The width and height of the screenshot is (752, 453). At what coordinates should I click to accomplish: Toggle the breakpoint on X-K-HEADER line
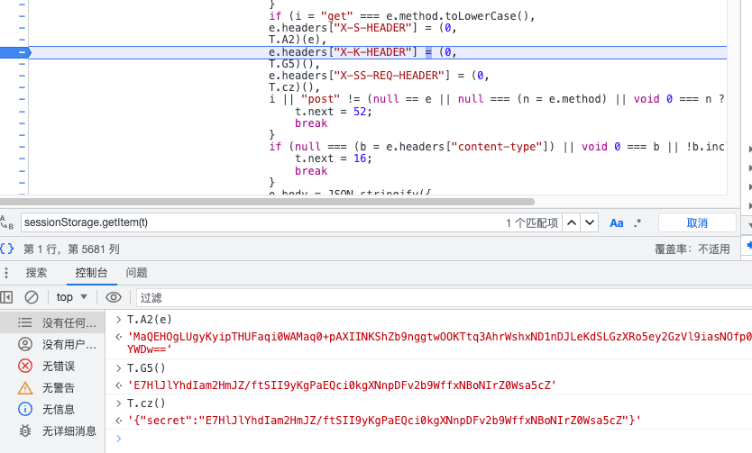point(22,53)
